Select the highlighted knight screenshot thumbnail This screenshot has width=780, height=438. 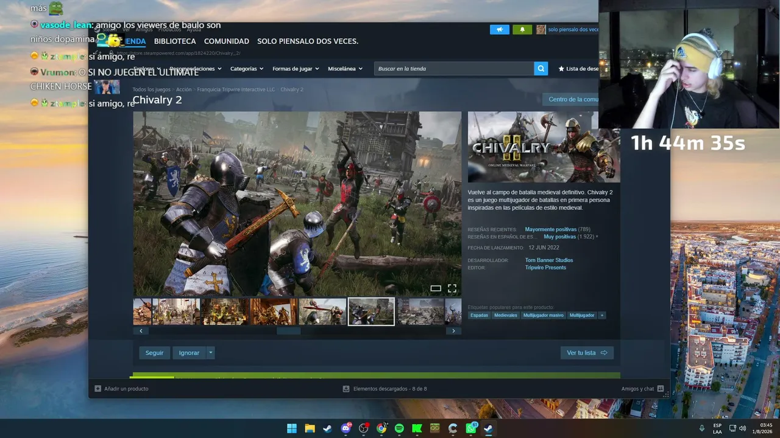click(371, 311)
